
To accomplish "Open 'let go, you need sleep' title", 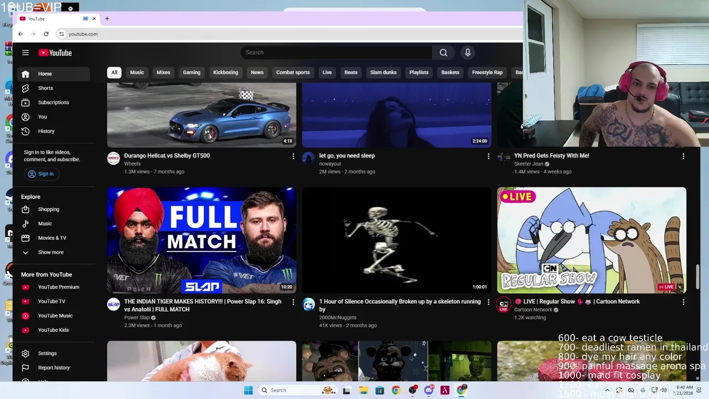I will tap(347, 156).
